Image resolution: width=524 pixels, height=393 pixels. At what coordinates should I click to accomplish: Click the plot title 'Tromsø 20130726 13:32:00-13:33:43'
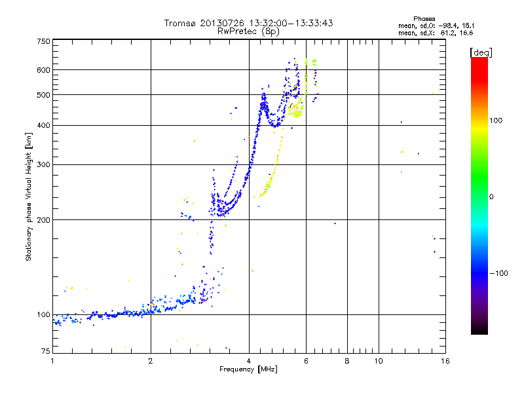click(x=248, y=23)
